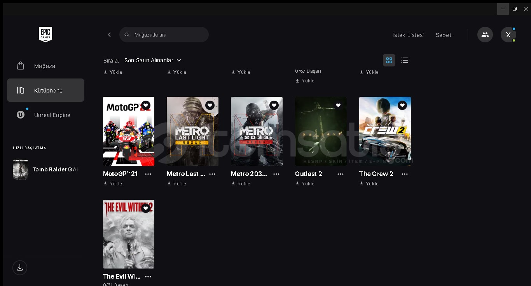Open more options for Metro Last Light

[212, 174]
